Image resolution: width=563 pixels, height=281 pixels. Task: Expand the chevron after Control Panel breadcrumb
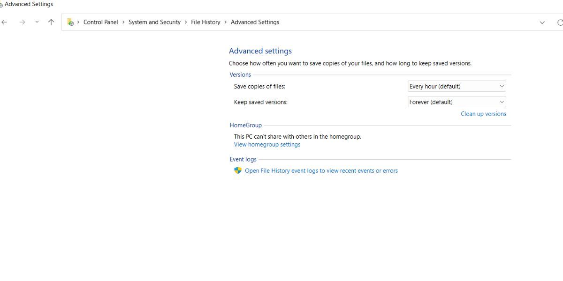(123, 22)
